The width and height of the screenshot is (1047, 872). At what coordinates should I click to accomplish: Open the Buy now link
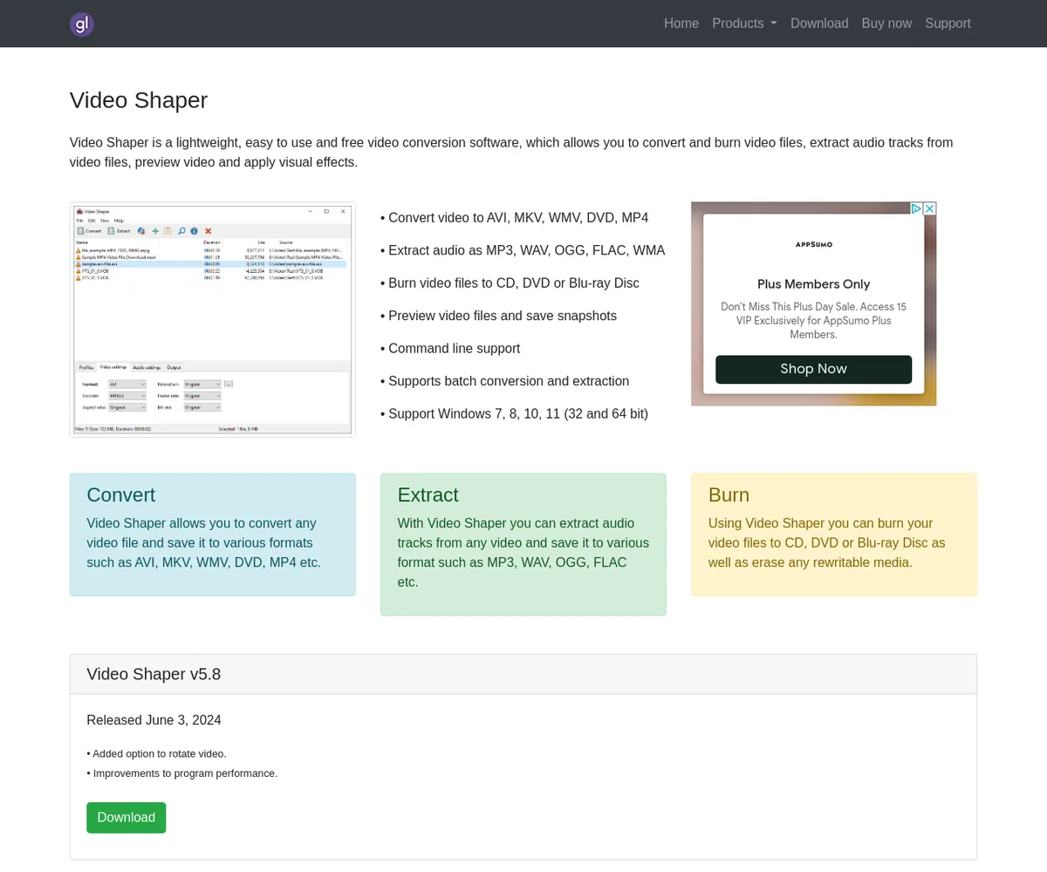[886, 24]
